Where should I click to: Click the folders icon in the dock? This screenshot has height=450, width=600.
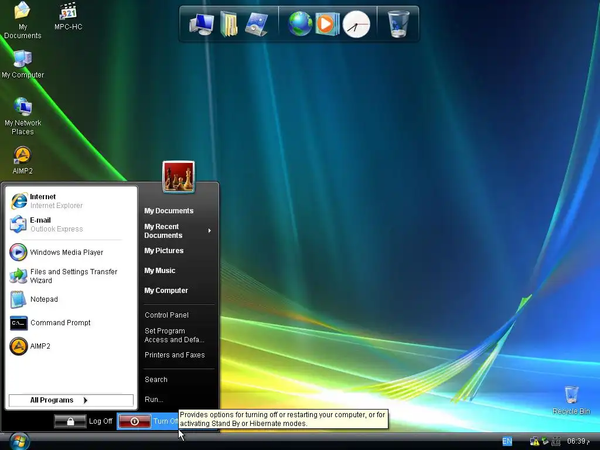click(229, 24)
